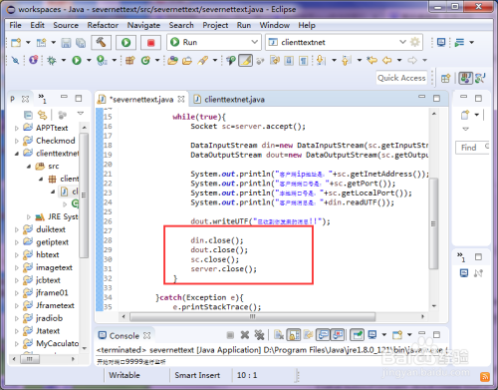Open the File menu
The width and height of the screenshot is (498, 390).
tap(15, 25)
